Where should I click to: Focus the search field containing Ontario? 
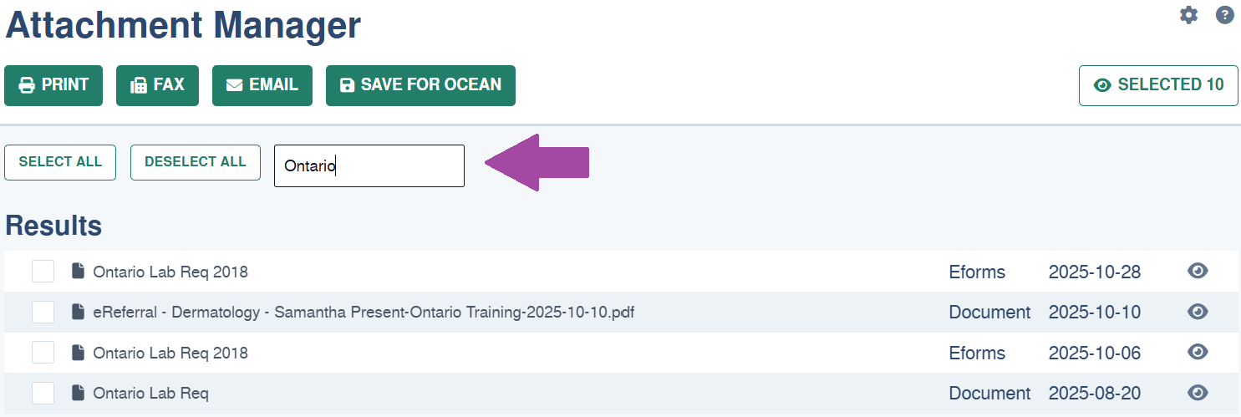pos(369,165)
